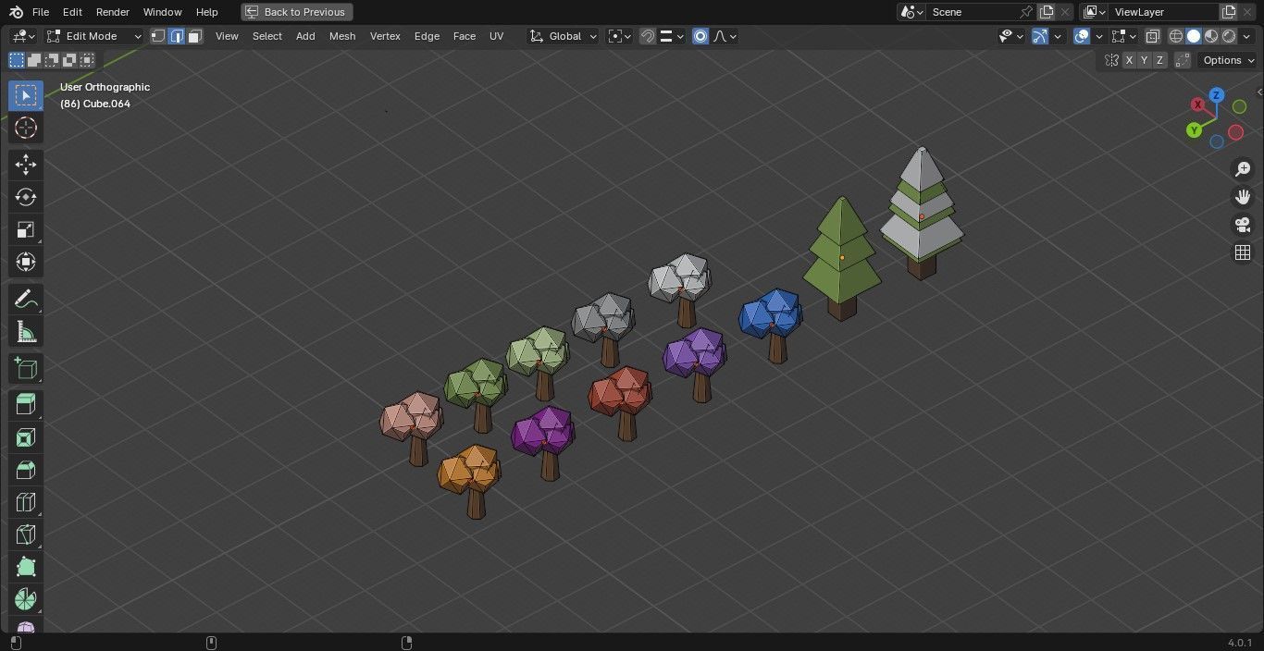Open the editor type dropdown
Viewport: 1264px width, 651px height.
[23, 36]
